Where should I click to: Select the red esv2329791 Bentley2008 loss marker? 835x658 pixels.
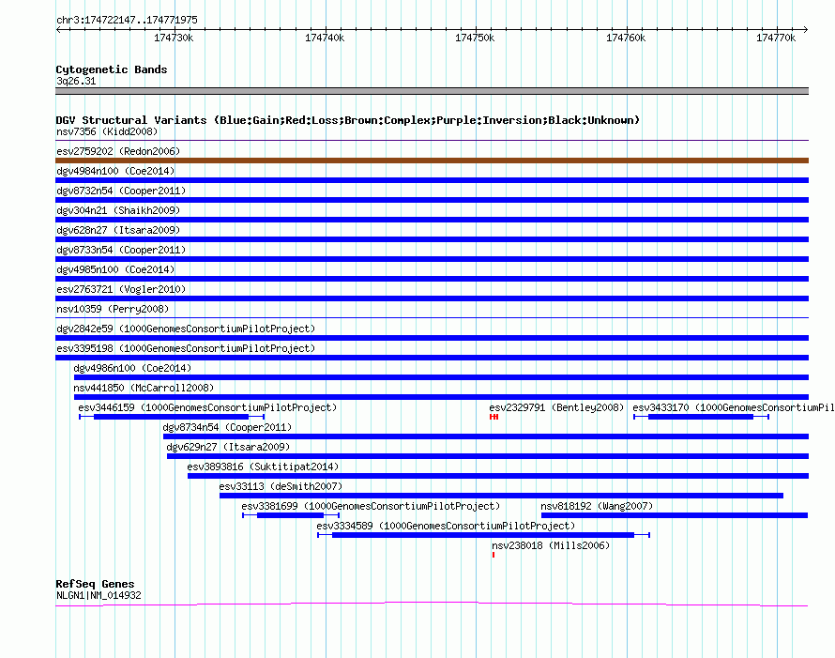pos(494,417)
